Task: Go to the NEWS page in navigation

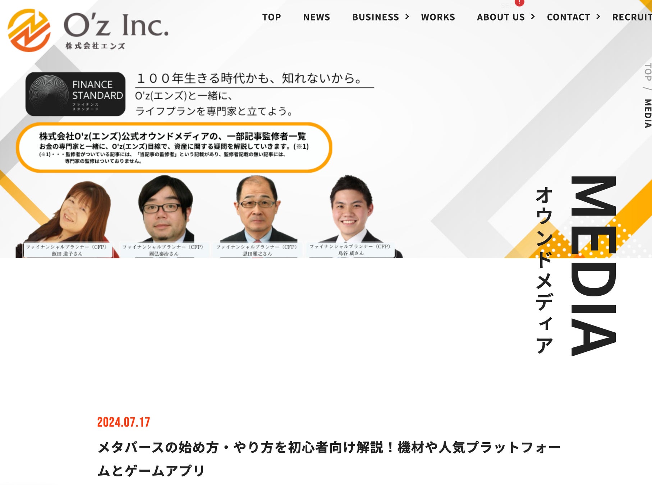Action: (x=317, y=17)
